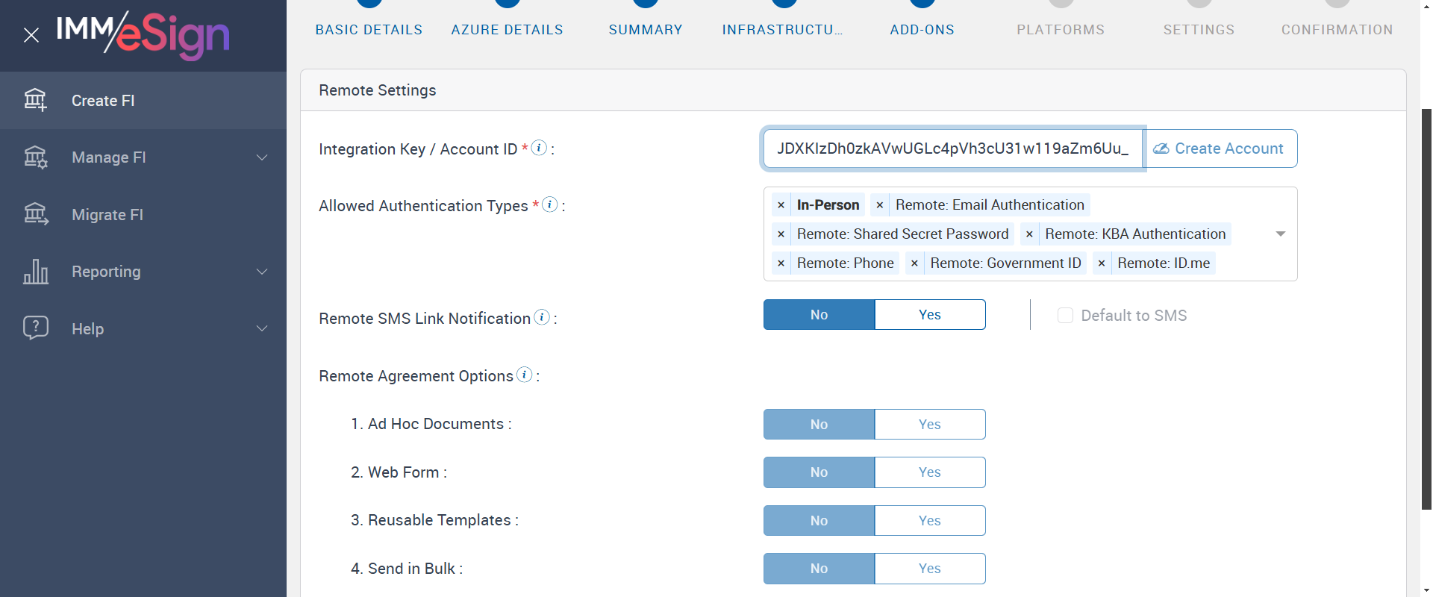Viewport: 1433px width, 597px height.
Task: Go to the Azure Details step
Action: coord(508,30)
